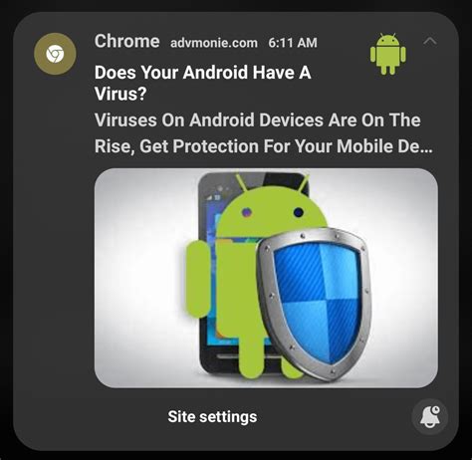Tap the smartphone's top edge behind the robot

click(x=253, y=177)
